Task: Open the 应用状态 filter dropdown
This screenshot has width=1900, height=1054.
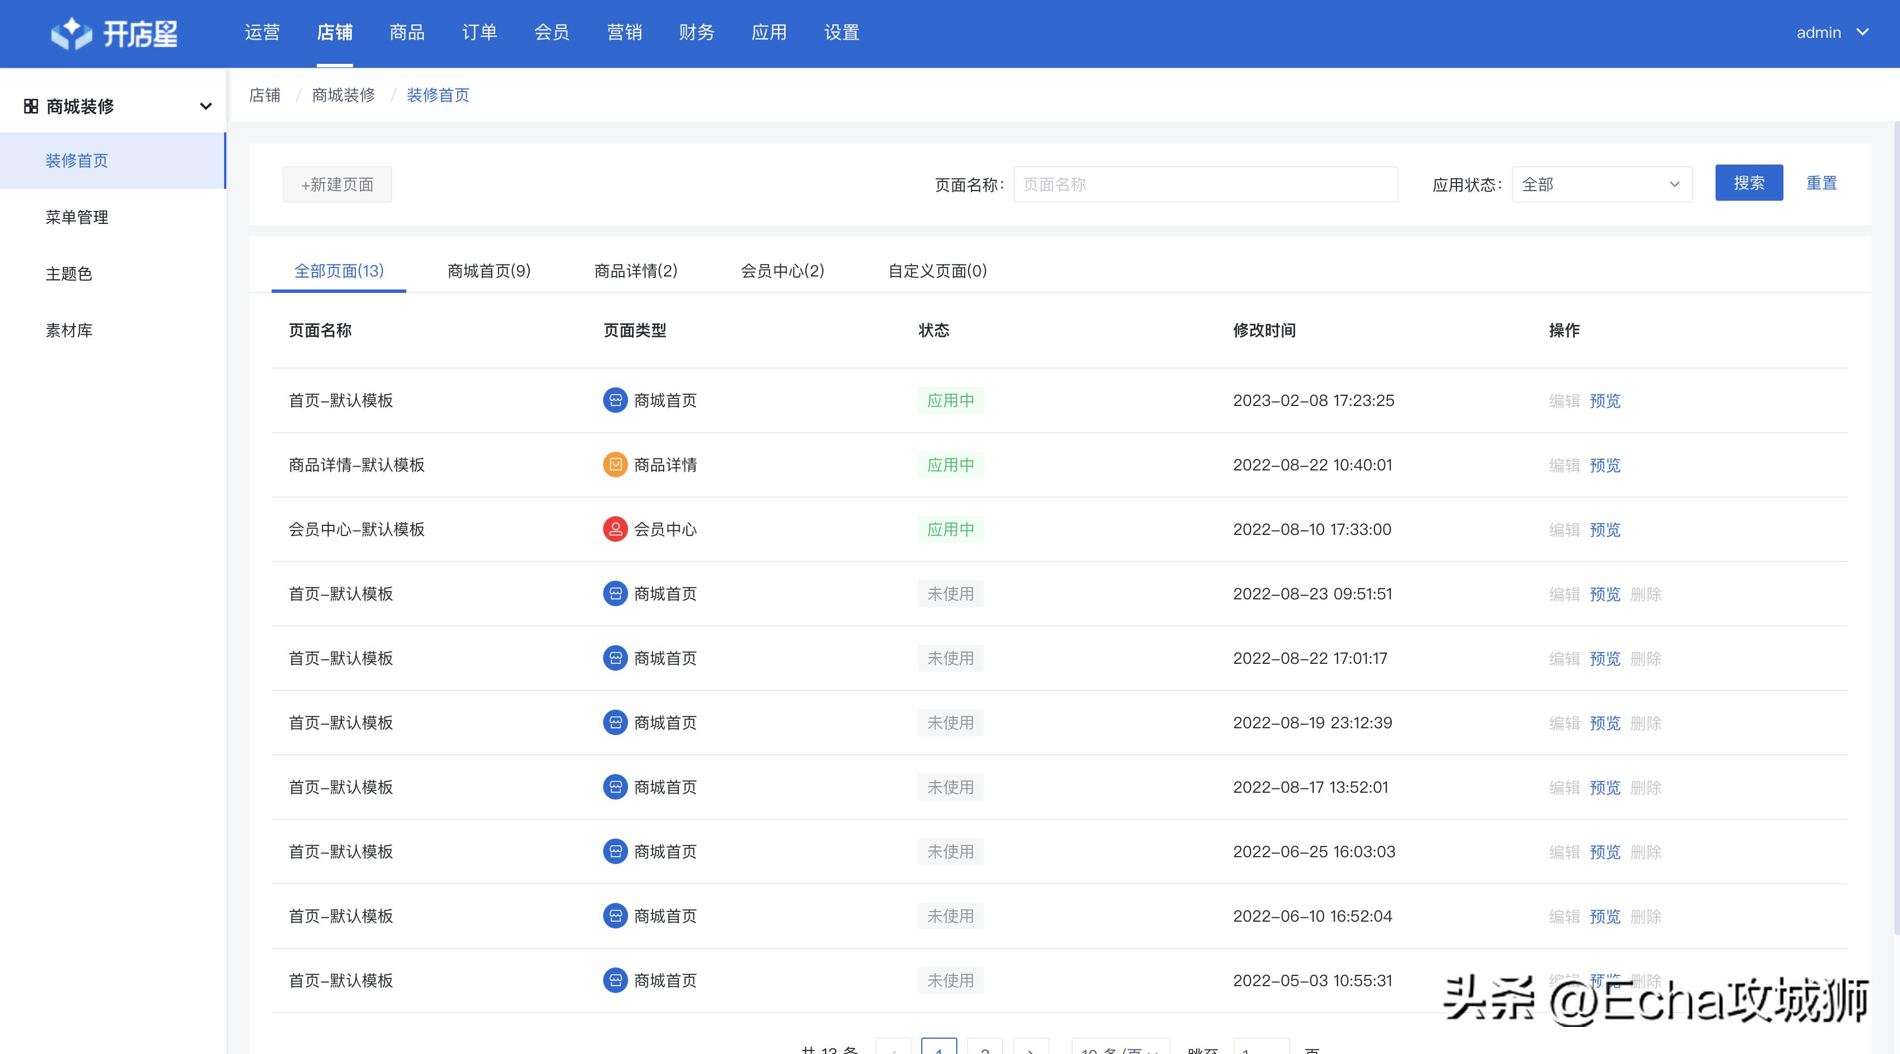Action: (1601, 184)
